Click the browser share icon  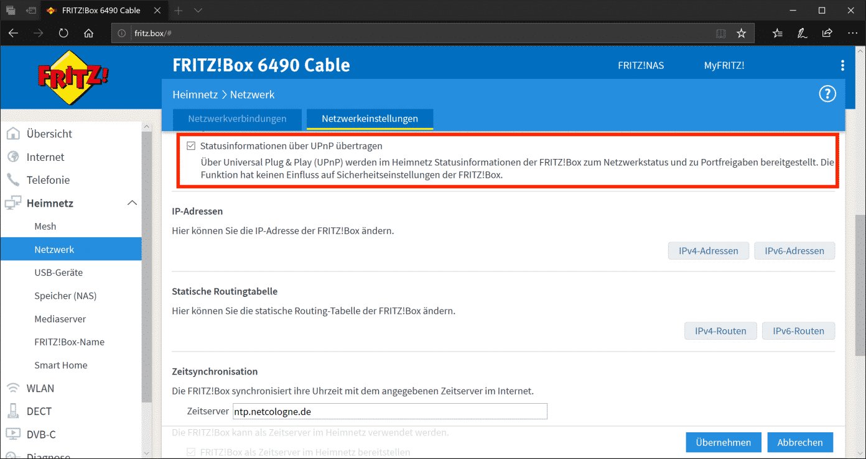tap(827, 34)
